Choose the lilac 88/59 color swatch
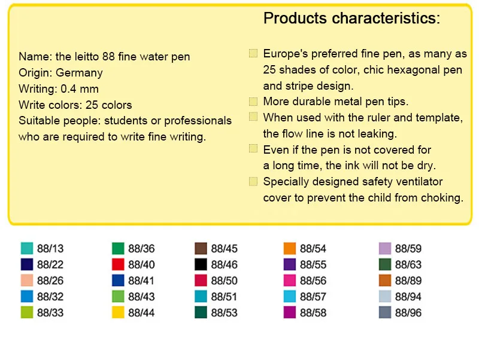The width and height of the screenshot is (479, 345). pyautogui.click(x=385, y=248)
